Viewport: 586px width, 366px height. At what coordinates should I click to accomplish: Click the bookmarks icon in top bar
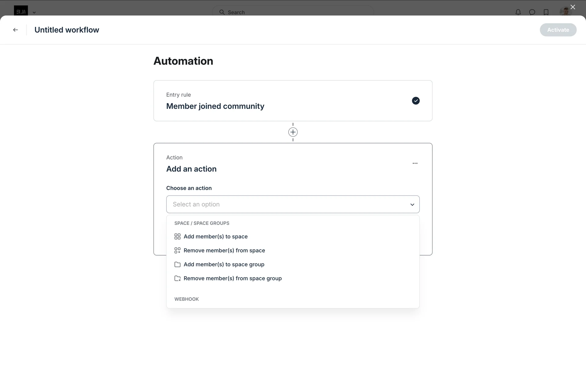click(546, 12)
